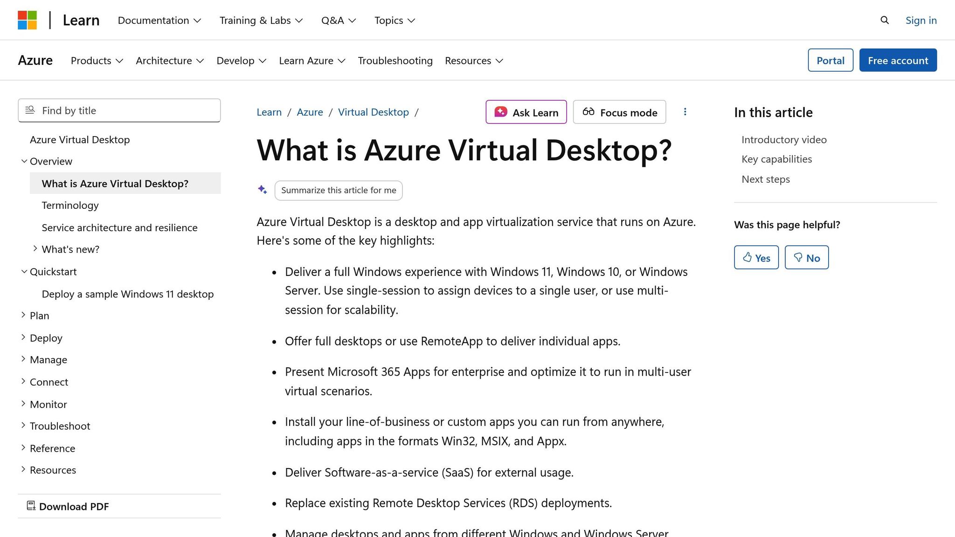The image size is (955, 537).
Task: Expand the Products menu
Action: click(x=97, y=61)
